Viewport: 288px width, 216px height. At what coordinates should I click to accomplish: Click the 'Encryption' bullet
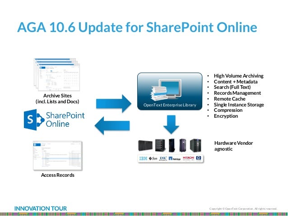pyautogui.click(x=226, y=116)
